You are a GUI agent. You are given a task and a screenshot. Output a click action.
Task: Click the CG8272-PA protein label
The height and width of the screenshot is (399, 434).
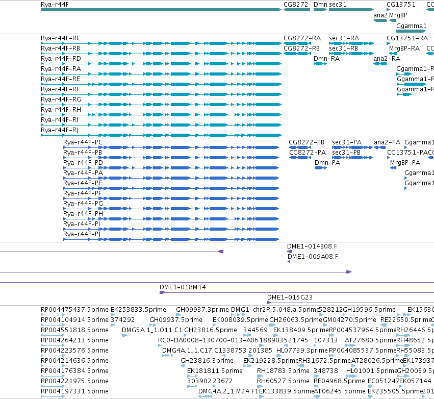pos(308,152)
